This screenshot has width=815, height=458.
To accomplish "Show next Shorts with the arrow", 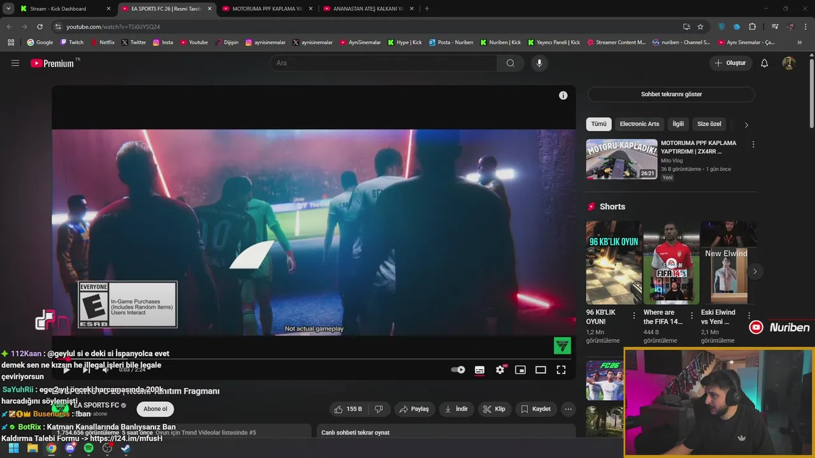I will 755,272.
